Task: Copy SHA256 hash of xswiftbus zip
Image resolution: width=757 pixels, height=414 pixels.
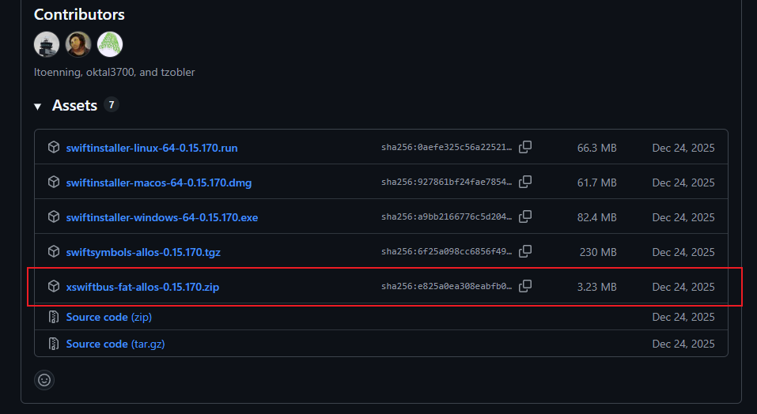Action: 525,286
